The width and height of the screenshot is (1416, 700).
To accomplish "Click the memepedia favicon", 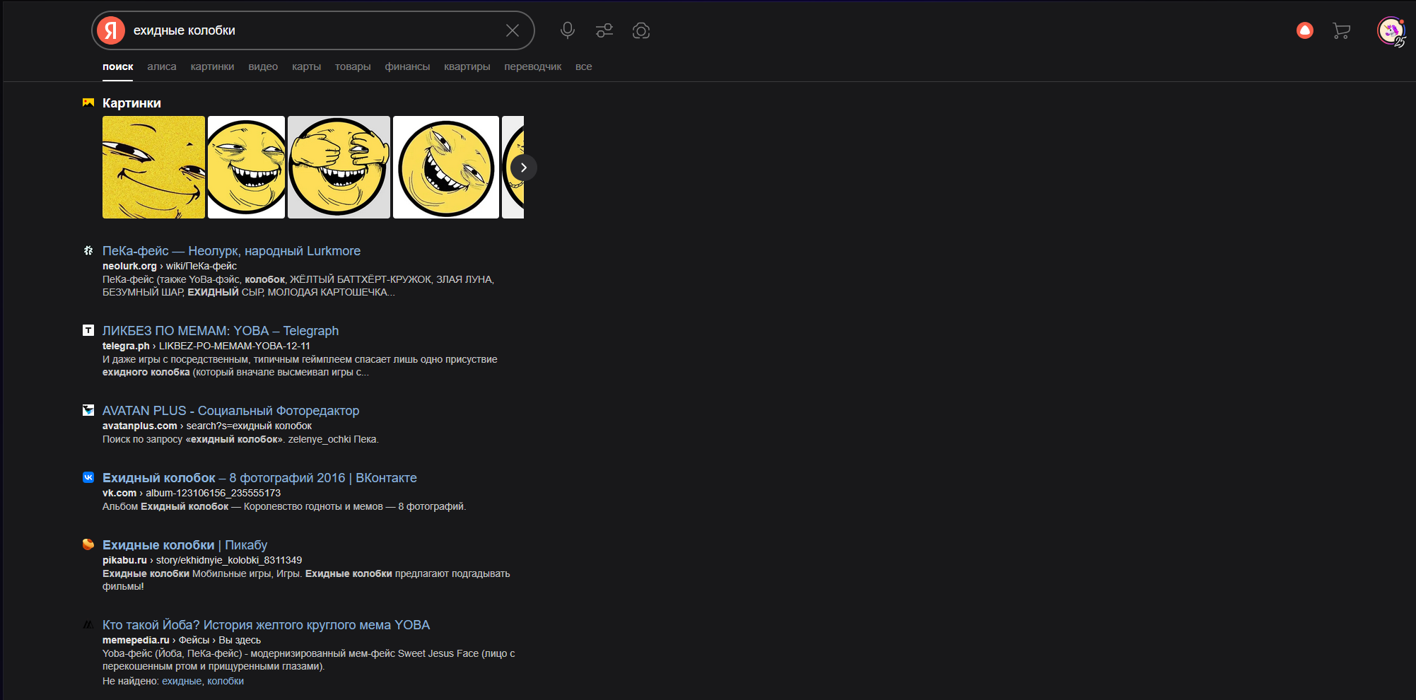I will (x=88, y=624).
